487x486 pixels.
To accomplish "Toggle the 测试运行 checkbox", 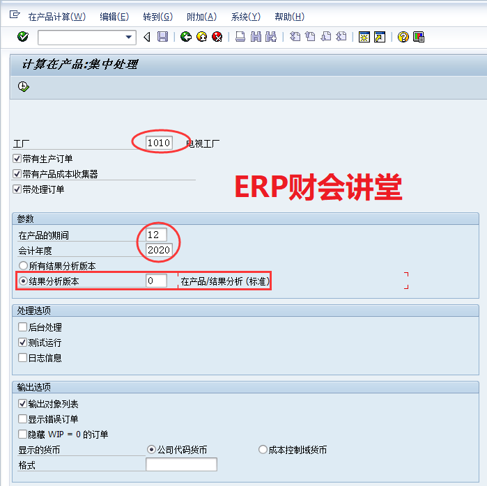I will coord(23,343).
